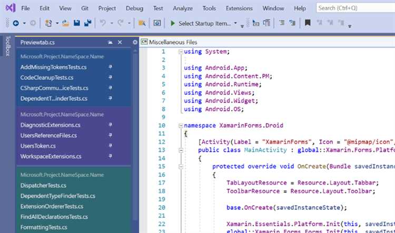
Task: Open the Git menu
Action: point(85,8)
